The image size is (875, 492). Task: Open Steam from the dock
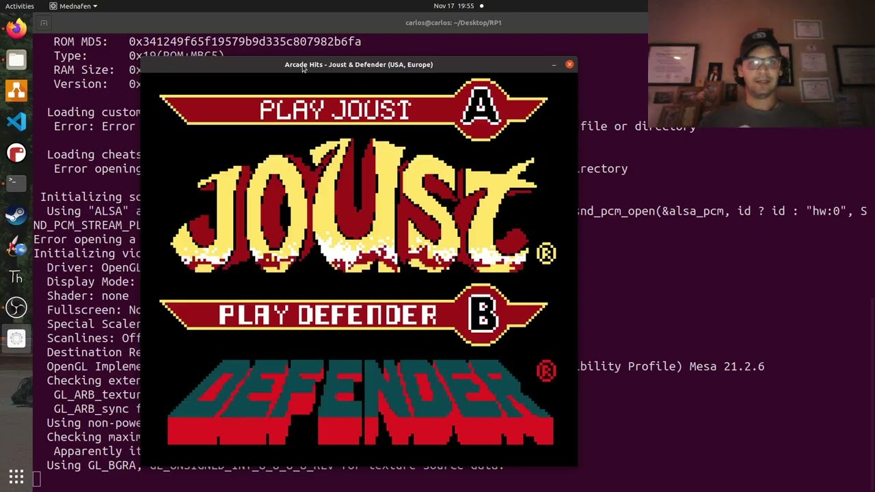16,215
